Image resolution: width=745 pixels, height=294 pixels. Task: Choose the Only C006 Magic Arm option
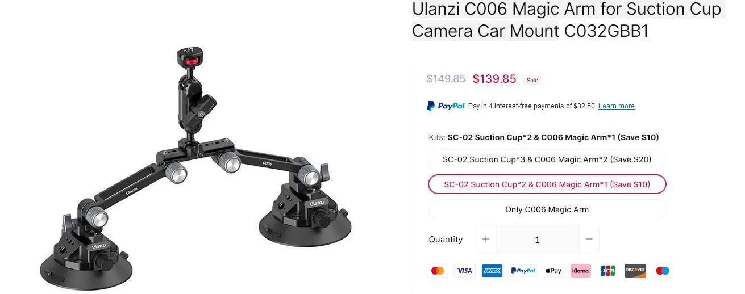coord(547,209)
